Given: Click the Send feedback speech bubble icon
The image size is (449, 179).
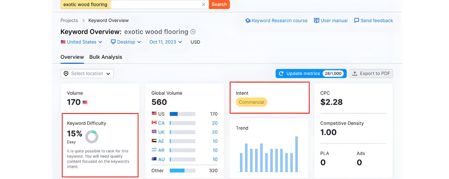Looking at the screenshot, I should tap(357, 20).
